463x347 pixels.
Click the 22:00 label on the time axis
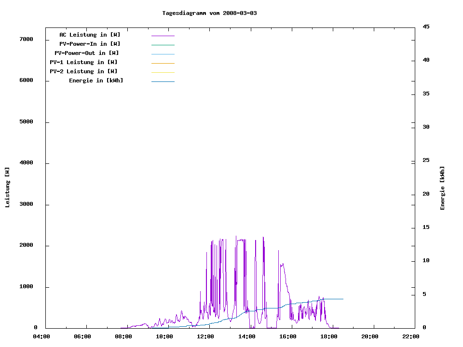pyautogui.click(x=411, y=336)
